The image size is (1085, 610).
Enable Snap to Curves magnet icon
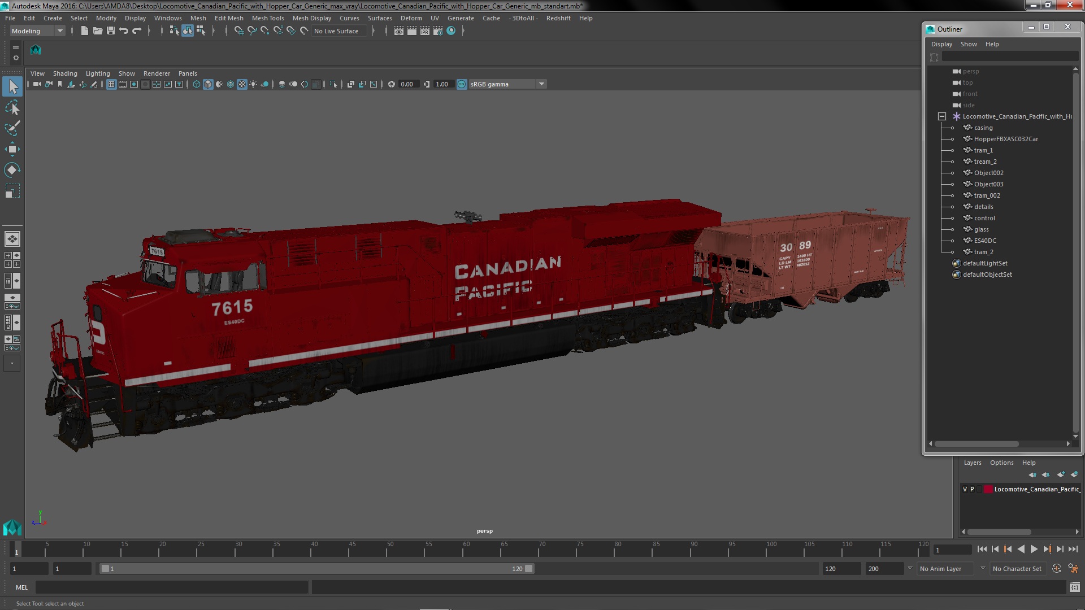(251, 31)
